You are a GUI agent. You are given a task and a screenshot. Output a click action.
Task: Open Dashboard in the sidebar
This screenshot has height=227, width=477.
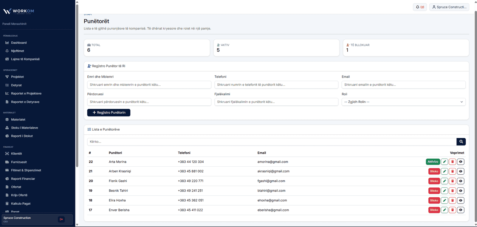[19, 43]
